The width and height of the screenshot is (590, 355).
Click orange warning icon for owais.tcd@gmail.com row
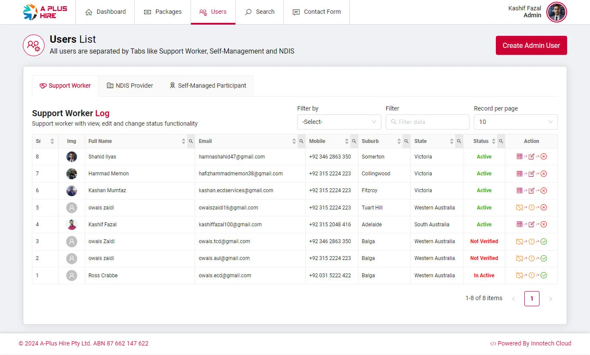(x=532, y=241)
